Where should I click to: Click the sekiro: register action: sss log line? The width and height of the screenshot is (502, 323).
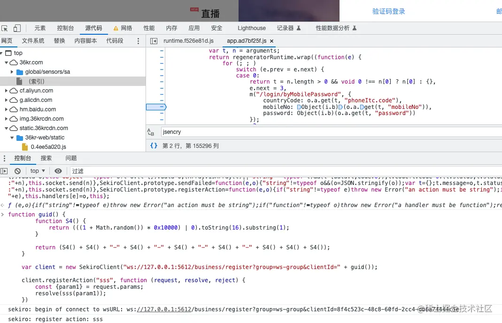point(55,319)
